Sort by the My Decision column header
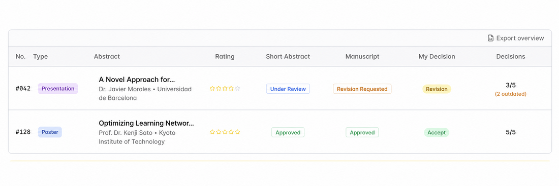The width and height of the screenshot is (559, 186). 437,56
